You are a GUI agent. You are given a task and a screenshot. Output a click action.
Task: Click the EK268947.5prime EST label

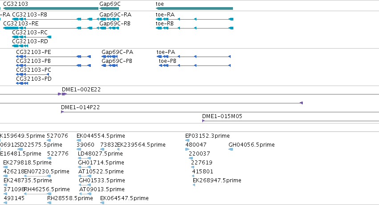click(217, 180)
